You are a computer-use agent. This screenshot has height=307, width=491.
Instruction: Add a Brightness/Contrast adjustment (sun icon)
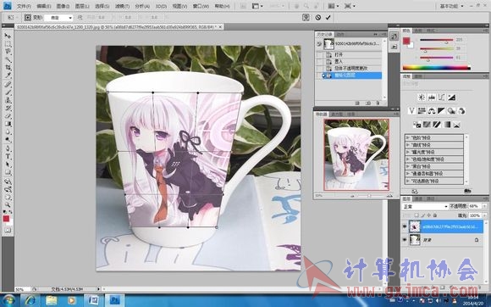click(422, 98)
